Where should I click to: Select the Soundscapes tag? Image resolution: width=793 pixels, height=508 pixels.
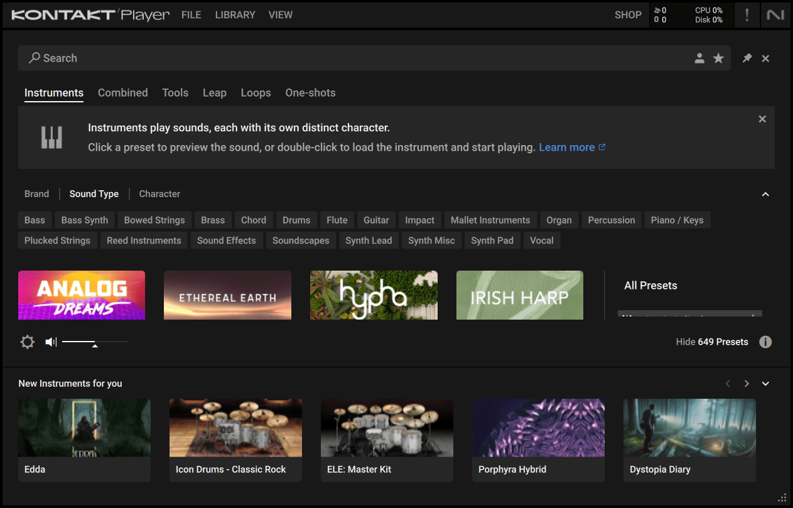pyautogui.click(x=301, y=240)
